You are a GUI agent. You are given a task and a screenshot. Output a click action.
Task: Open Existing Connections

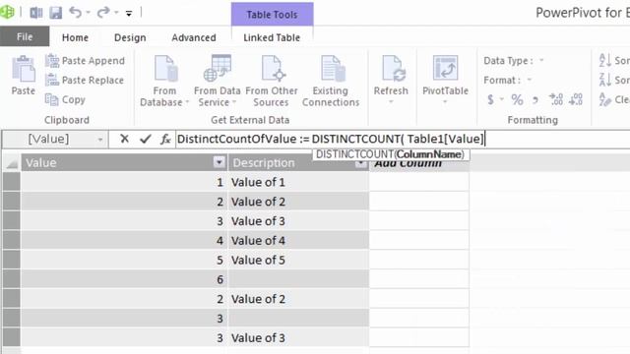pos(331,81)
